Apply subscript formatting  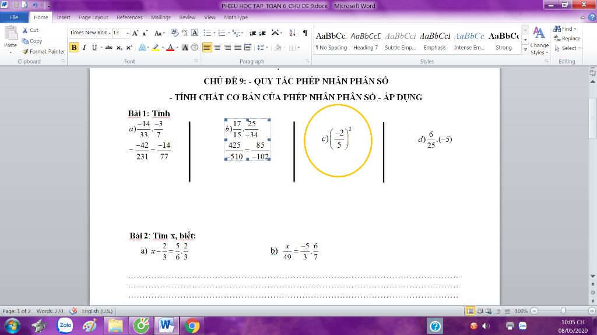coord(119,48)
